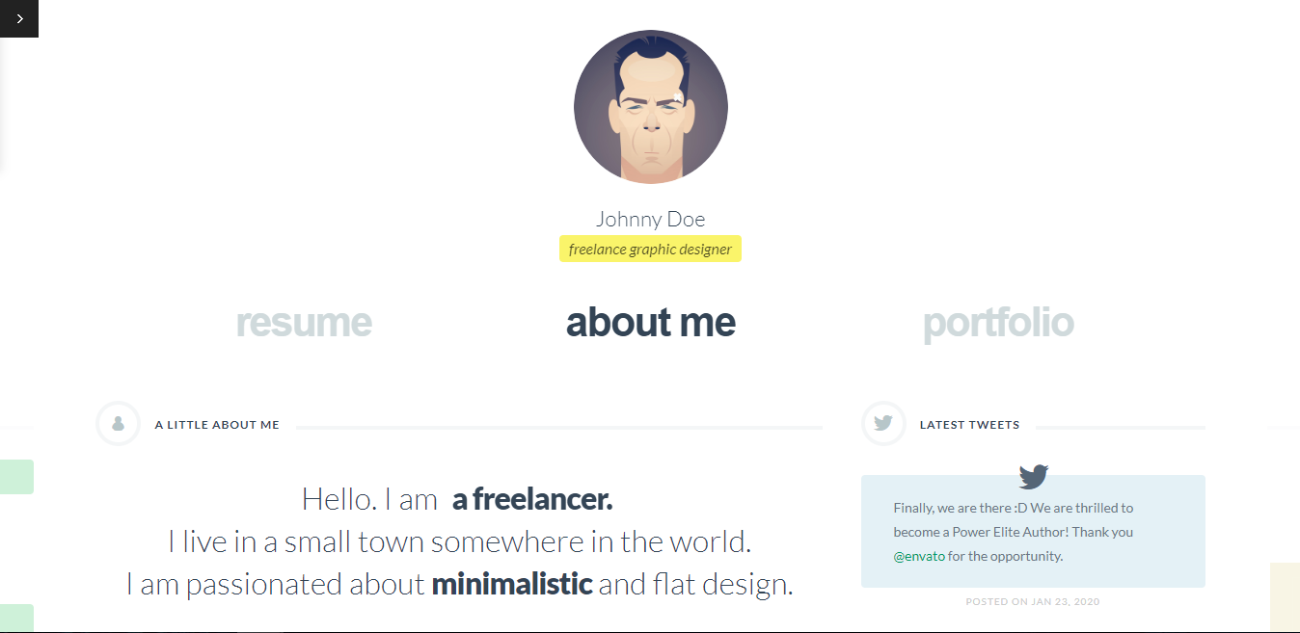Click the yellow freelance graphic designer badge
The image size is (1300, 633).
pyautogui.click(x=651, y=250)
